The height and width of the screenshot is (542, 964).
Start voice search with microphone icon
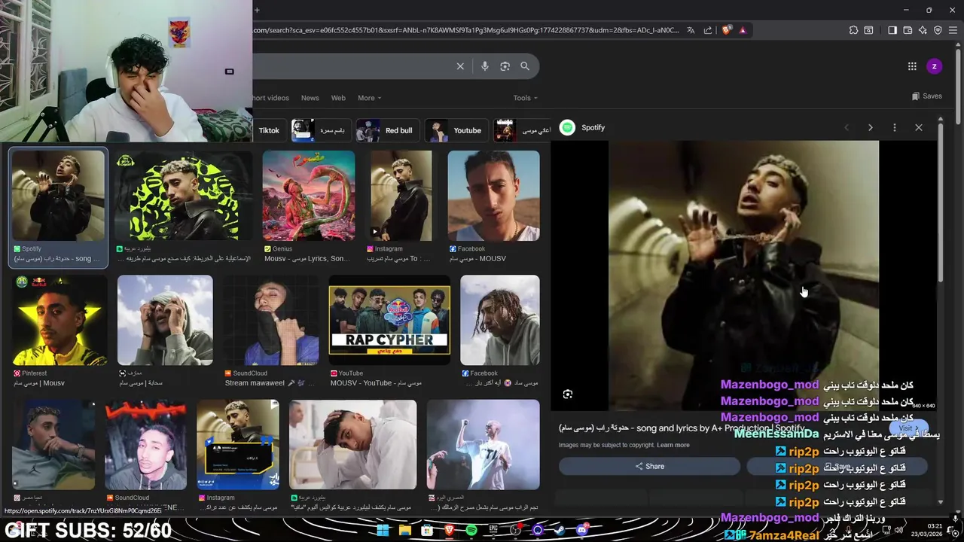485,66
